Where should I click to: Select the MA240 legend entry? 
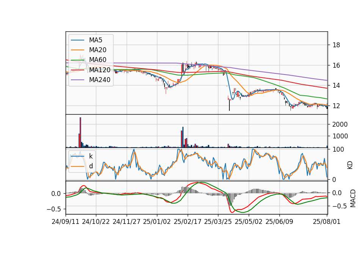pos(91,80)
